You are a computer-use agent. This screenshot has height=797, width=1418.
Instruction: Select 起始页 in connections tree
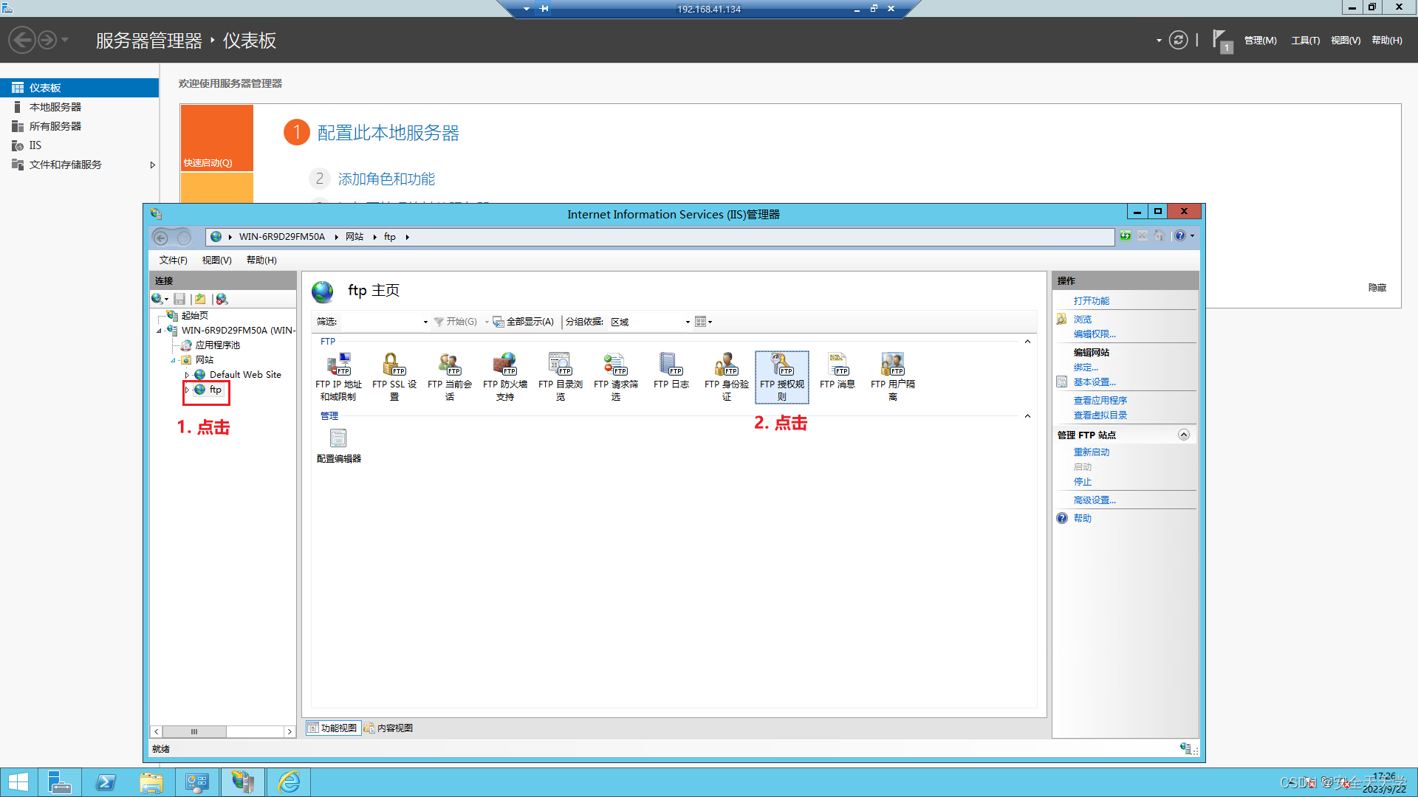(195, 316)
